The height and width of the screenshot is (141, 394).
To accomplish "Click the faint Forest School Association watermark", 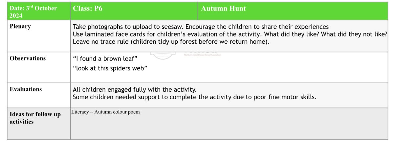I will 202,55.
